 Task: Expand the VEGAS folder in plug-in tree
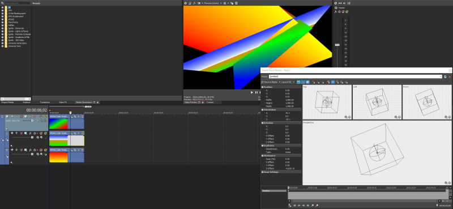click(3, 19)
